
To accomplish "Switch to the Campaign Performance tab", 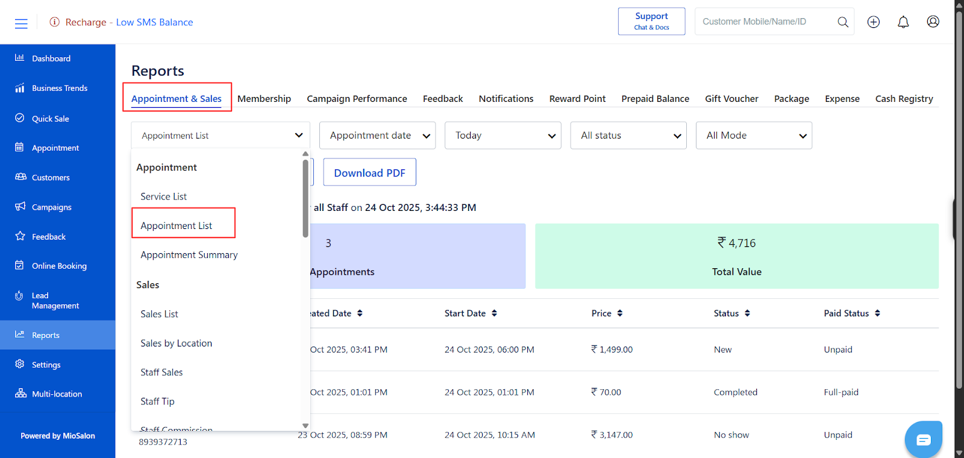I will (357, 99).
